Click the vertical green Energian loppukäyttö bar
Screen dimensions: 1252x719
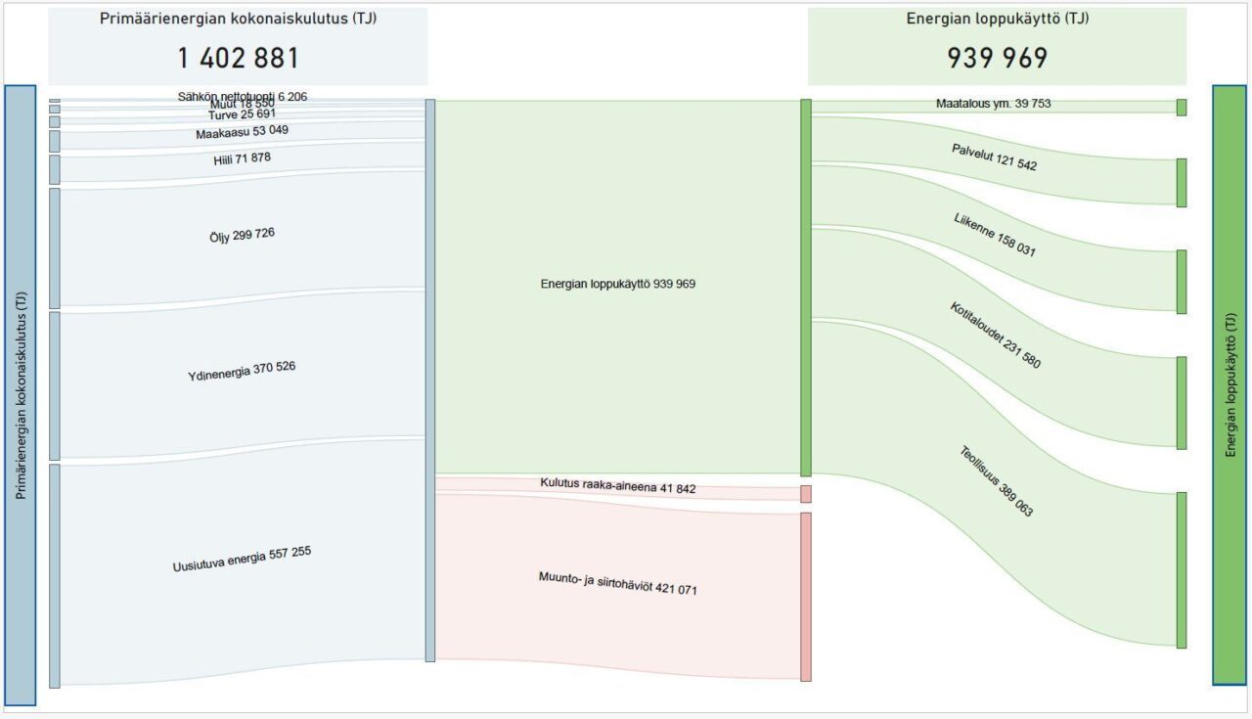(x=1230, y=384)
